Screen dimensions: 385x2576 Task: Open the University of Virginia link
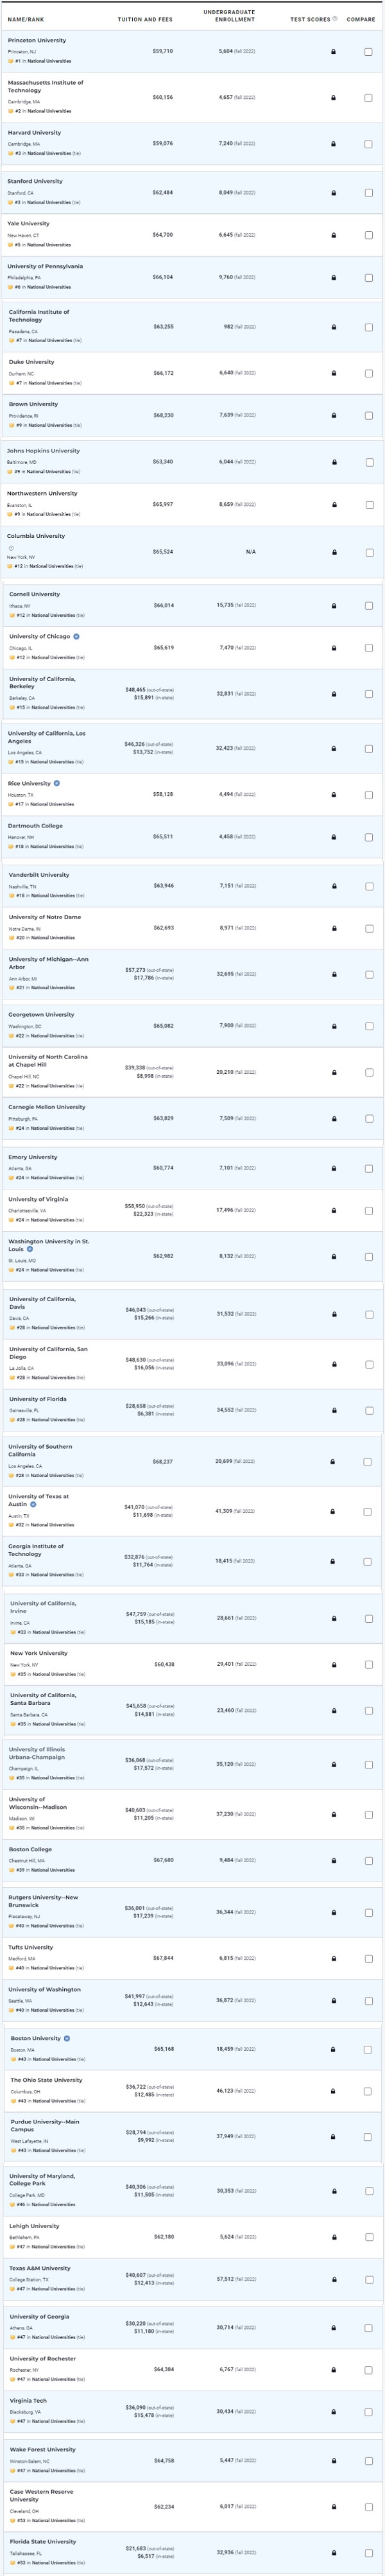point(39,1199)
